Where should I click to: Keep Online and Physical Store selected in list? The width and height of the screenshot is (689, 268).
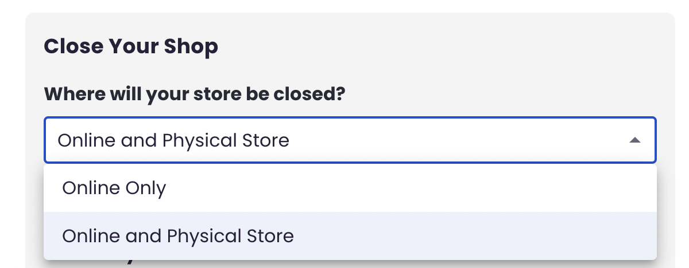[350, 236]
